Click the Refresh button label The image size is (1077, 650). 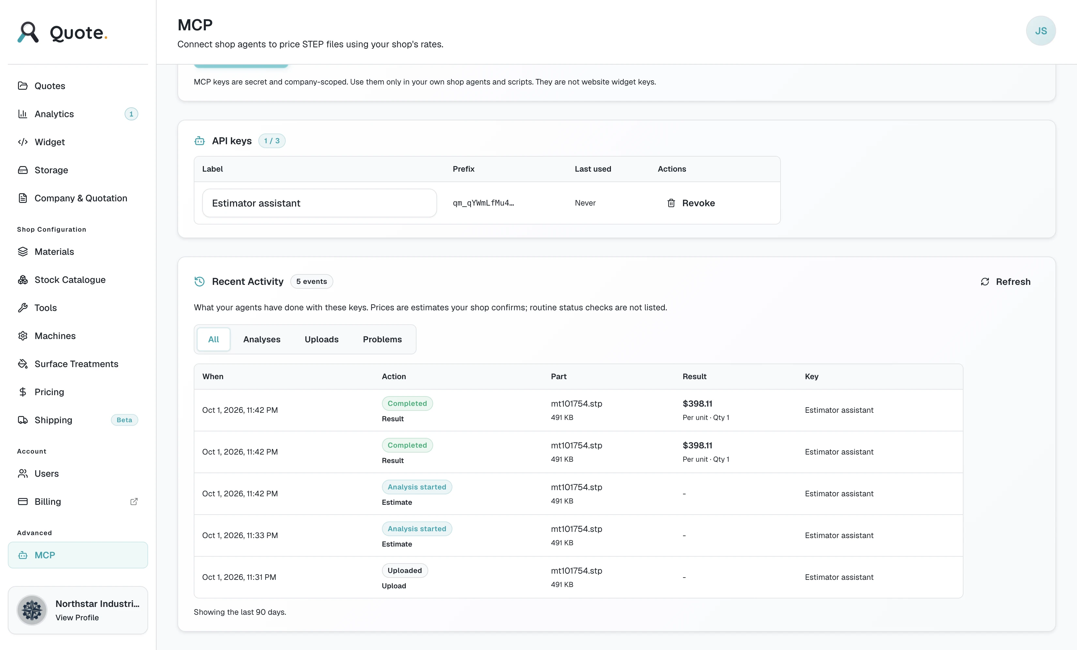(1013, 282)
